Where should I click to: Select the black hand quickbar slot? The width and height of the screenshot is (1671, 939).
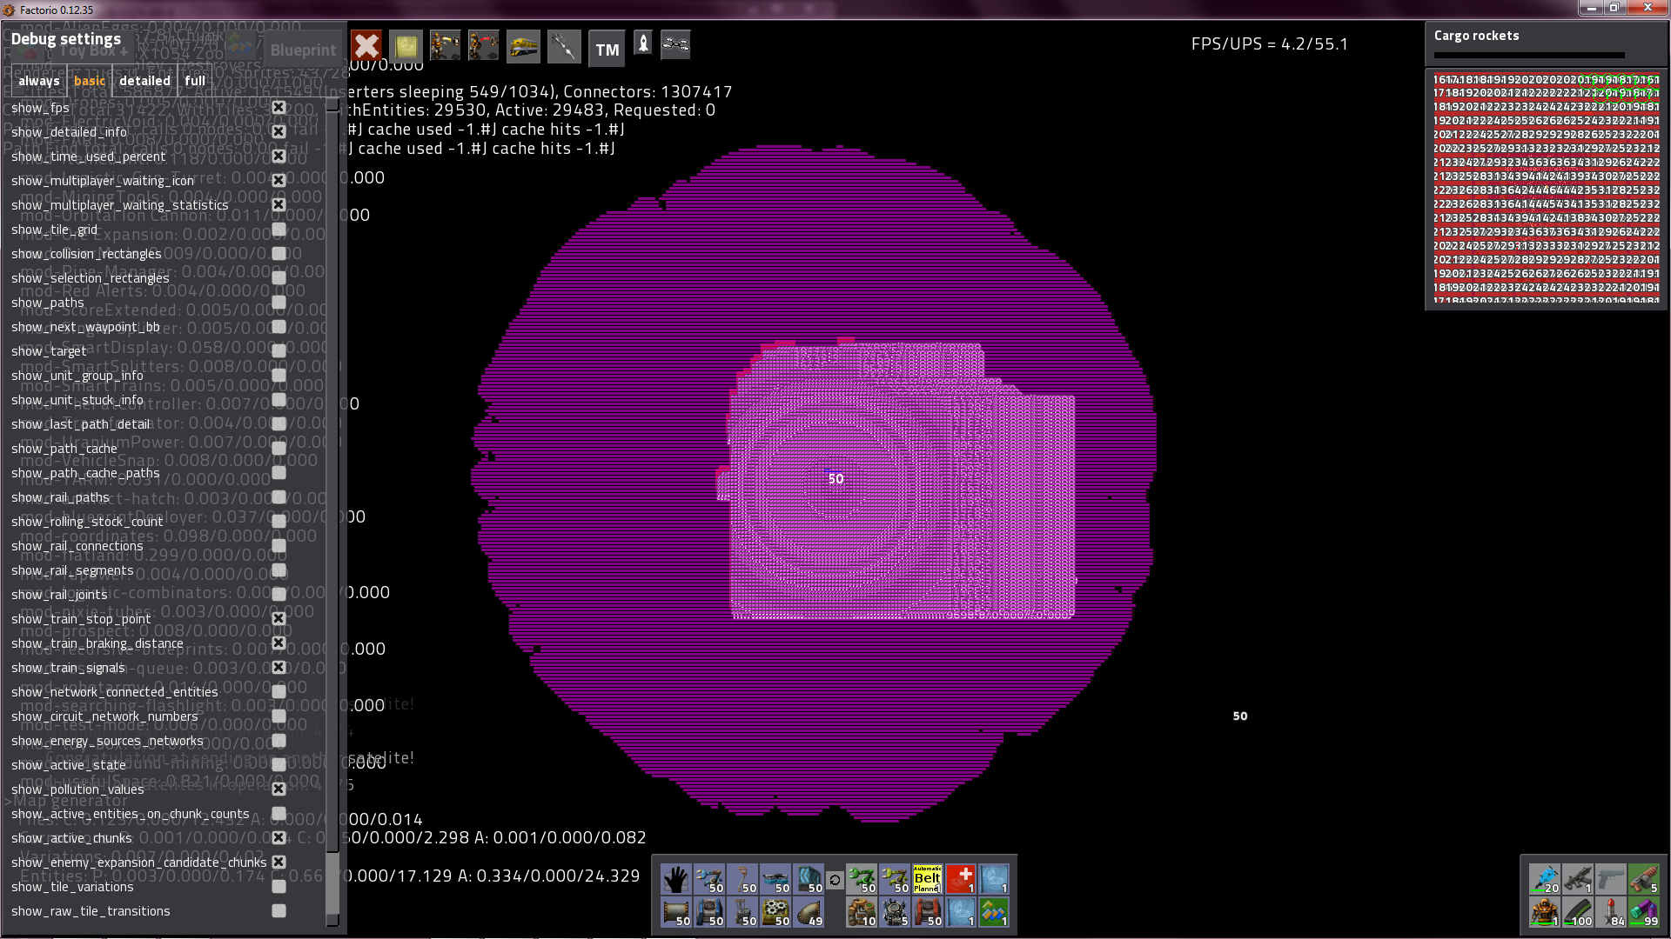[x=675, y=879]
